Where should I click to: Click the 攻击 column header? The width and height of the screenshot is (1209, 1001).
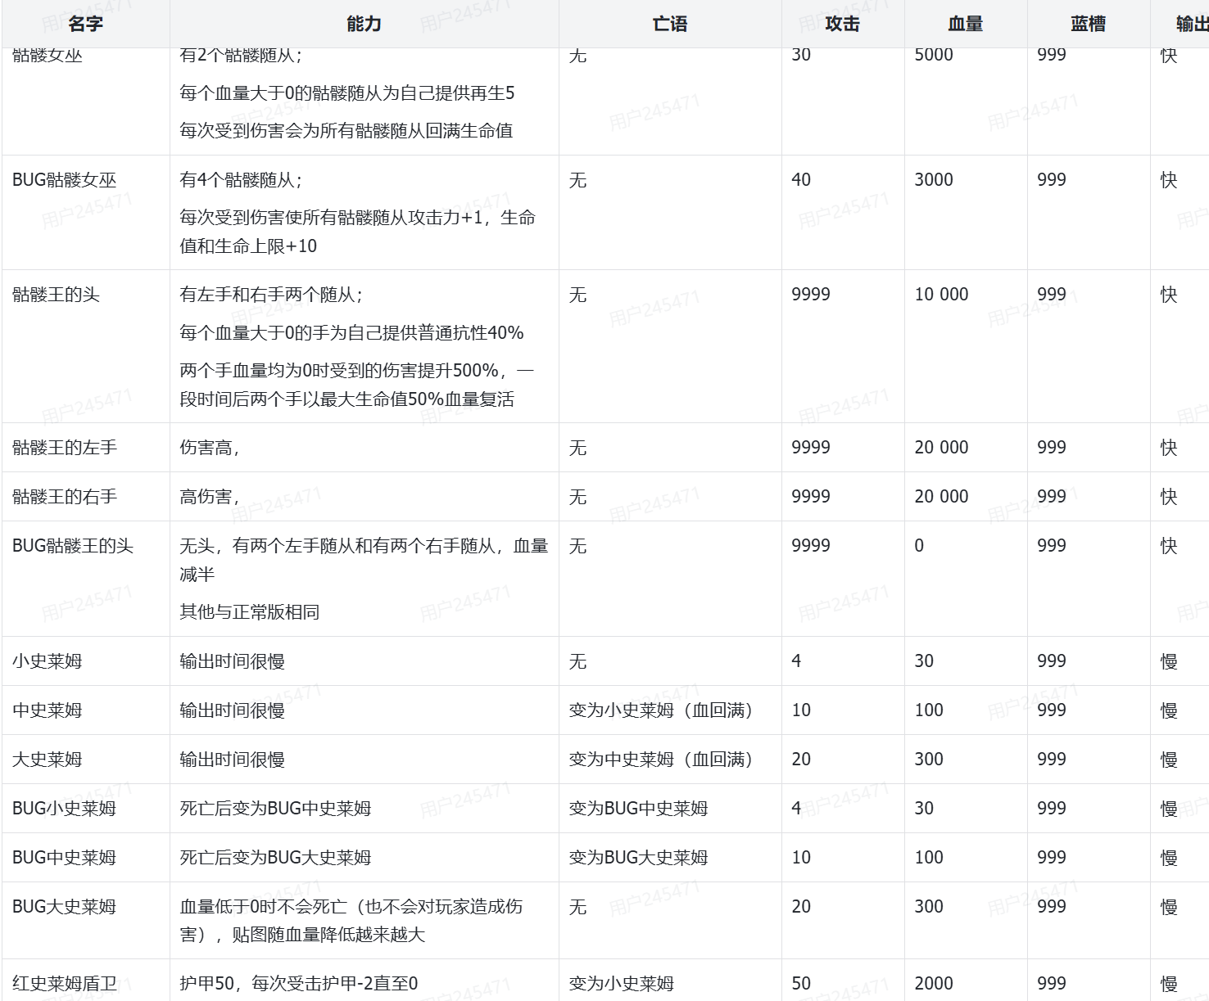pos(842,24)
